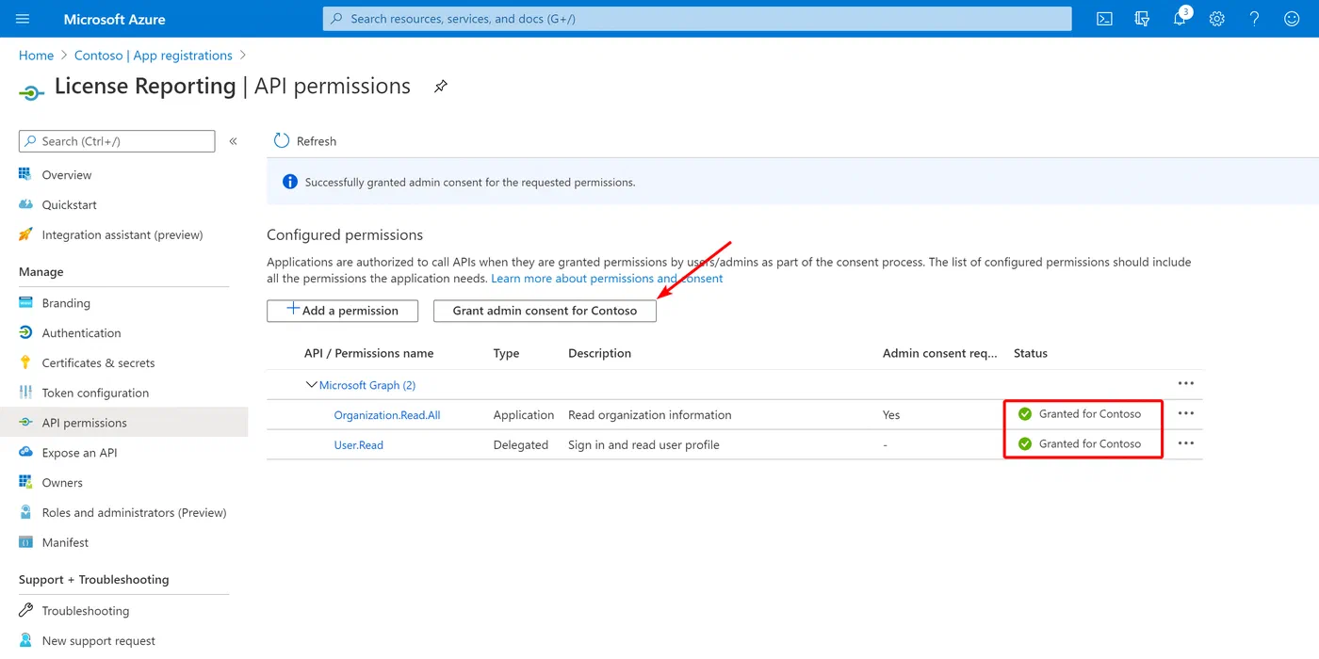This screenshot has width=1319, height=659.
Task: Click the Type column header
Action: point(507,353)
